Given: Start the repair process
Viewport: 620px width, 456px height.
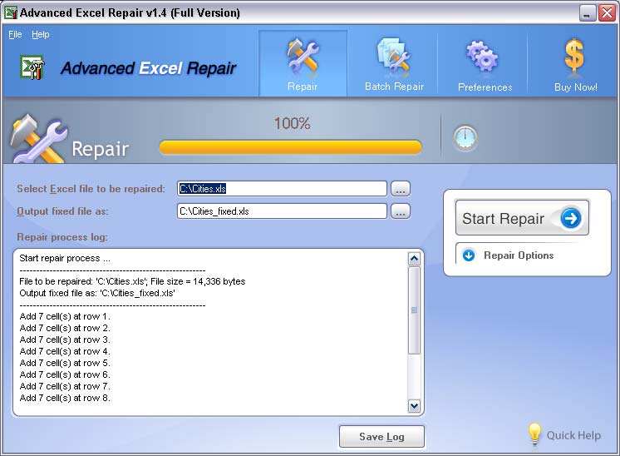Looking at the screenshot, I should pyautogui.click(x=522, y=218).
